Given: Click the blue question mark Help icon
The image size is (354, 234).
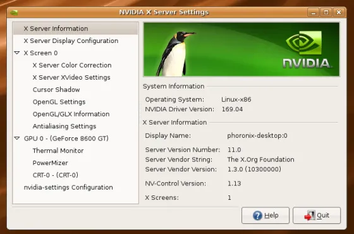Looking at the screenshot, I should point(257,216).
